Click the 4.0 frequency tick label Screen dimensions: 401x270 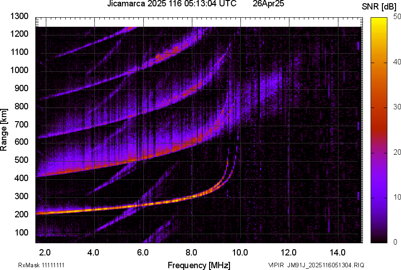pos(93,253)
